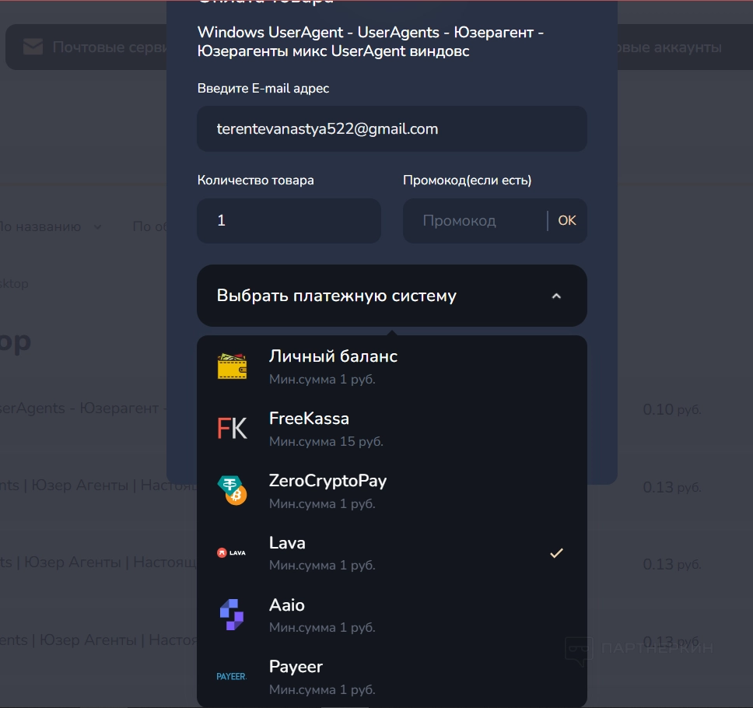This screenshot has width=753, height=708.
Task: Select FreeKassa payment option
Action: [392, 429]
